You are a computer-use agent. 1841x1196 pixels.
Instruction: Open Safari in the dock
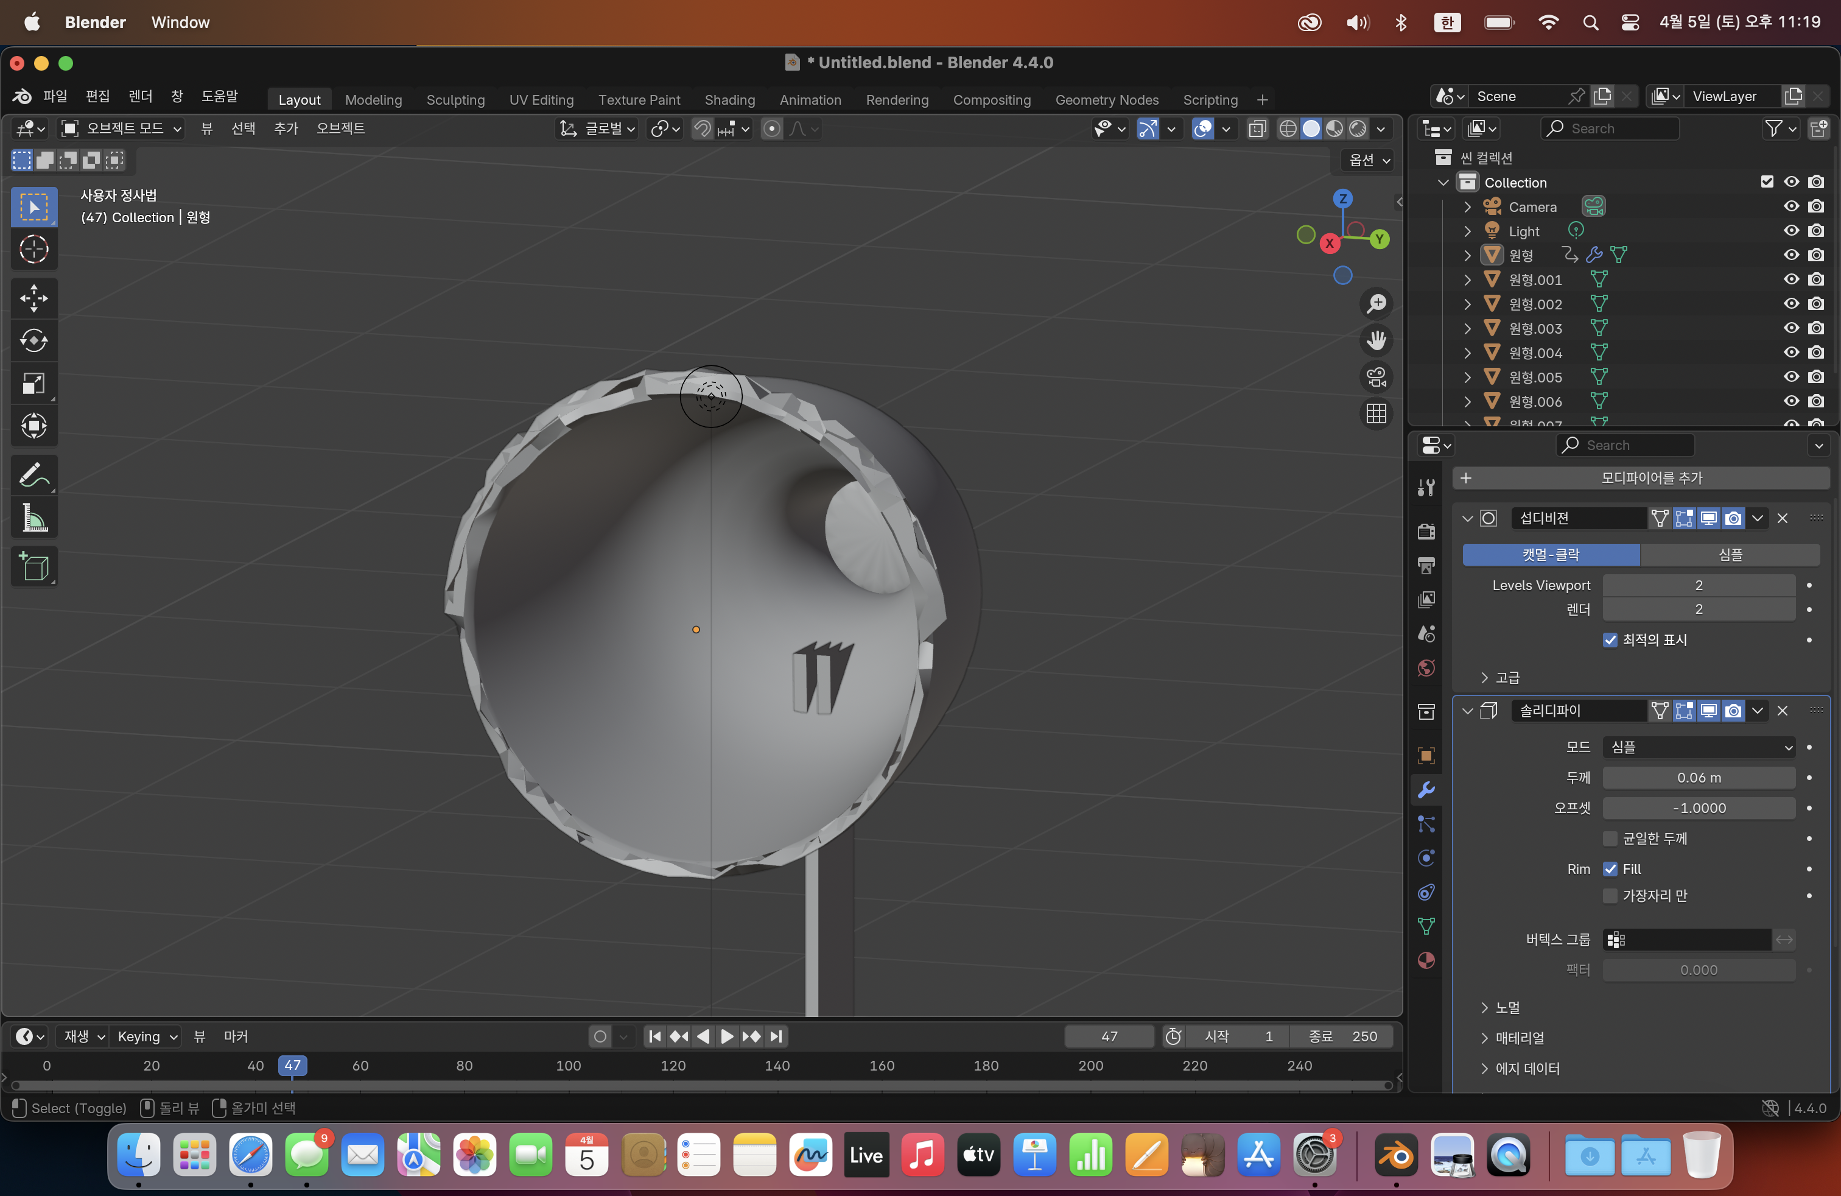pos(251,1155)
